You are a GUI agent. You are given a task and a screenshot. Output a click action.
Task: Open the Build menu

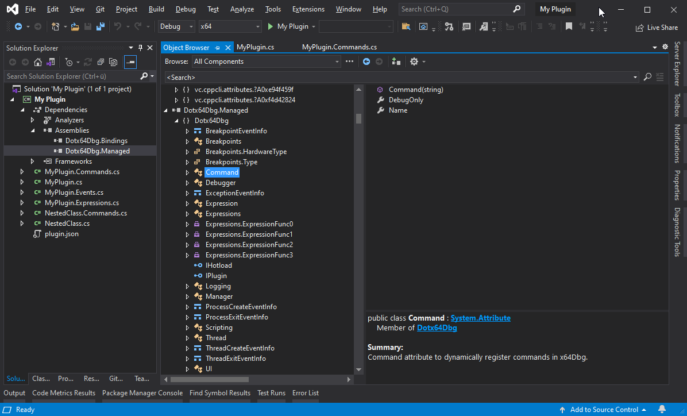click(x=156, y=9)
